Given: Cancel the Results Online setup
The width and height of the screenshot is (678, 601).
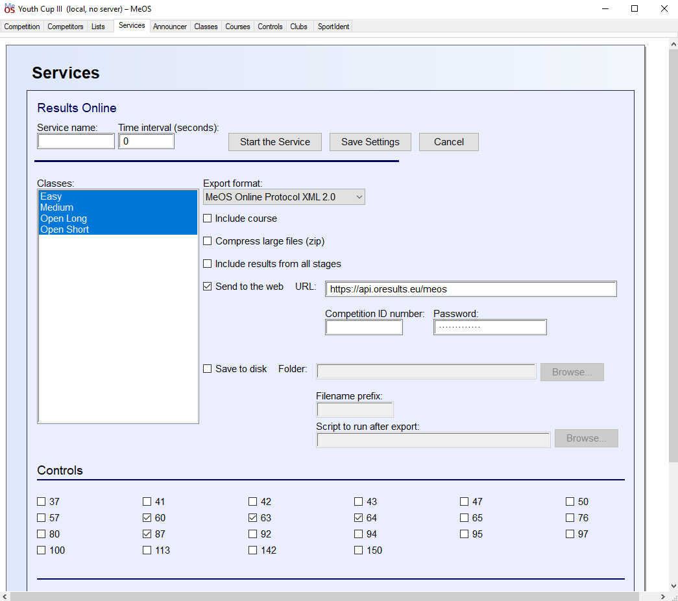Looking at the screenshot, I should (x=449, y=142).
